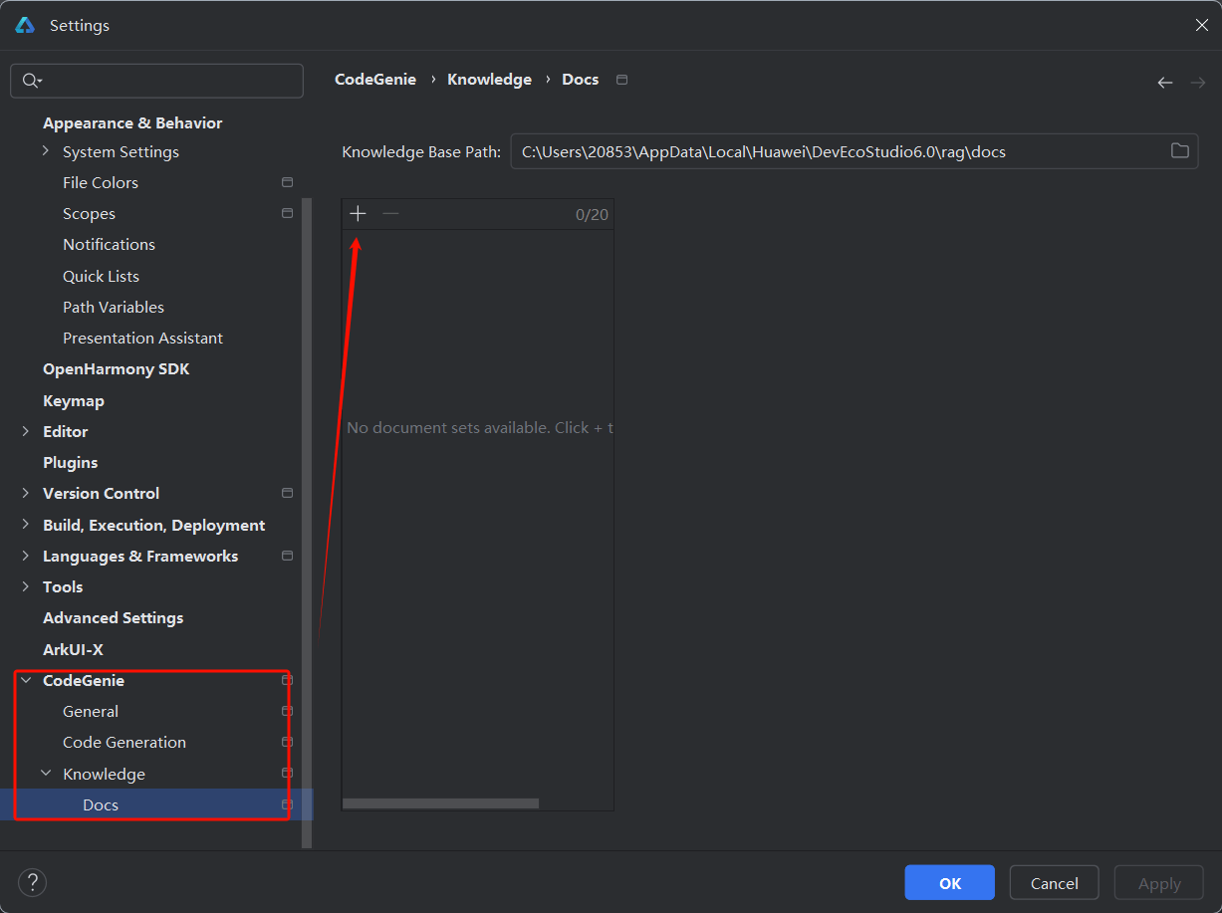Click the Knowledge Base Path text field

click(x=837, y=152)
